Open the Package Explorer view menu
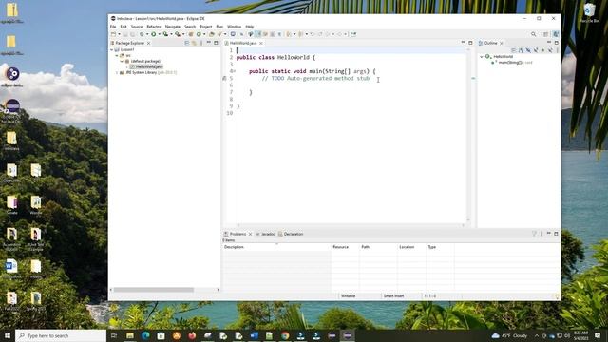The image size is (608, 342). click(x=201, y=43)
